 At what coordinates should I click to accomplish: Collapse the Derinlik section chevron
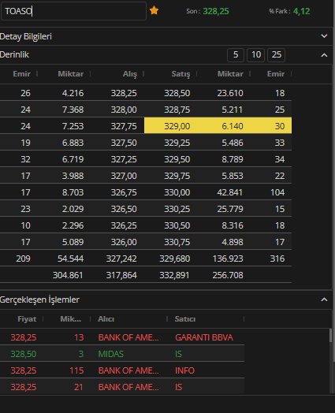325,55
